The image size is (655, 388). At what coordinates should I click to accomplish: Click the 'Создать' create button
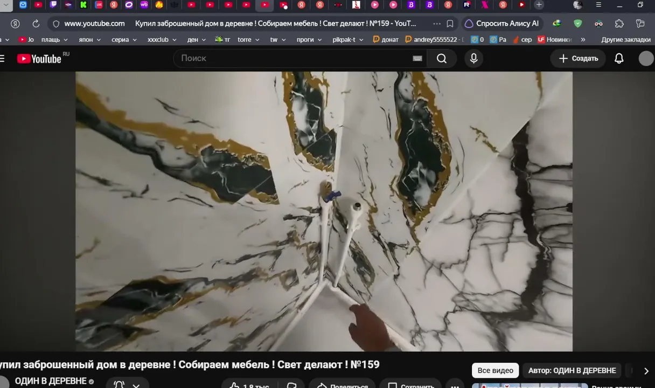[578, 58]
